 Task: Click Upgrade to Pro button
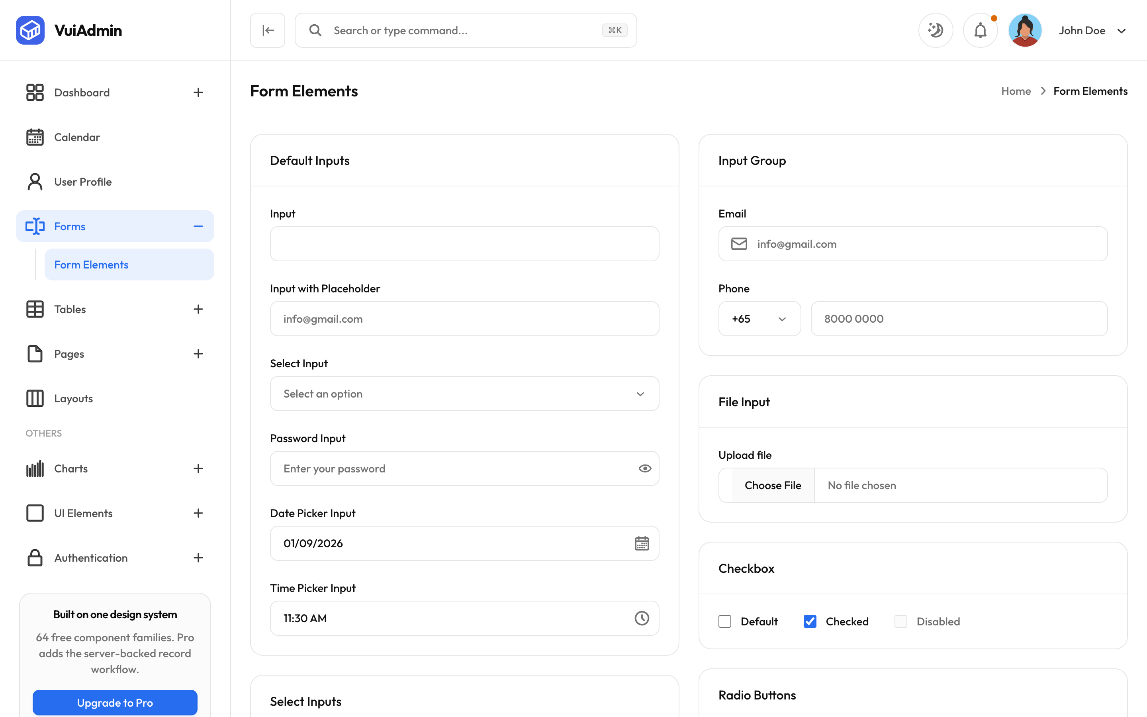point(115,702)
